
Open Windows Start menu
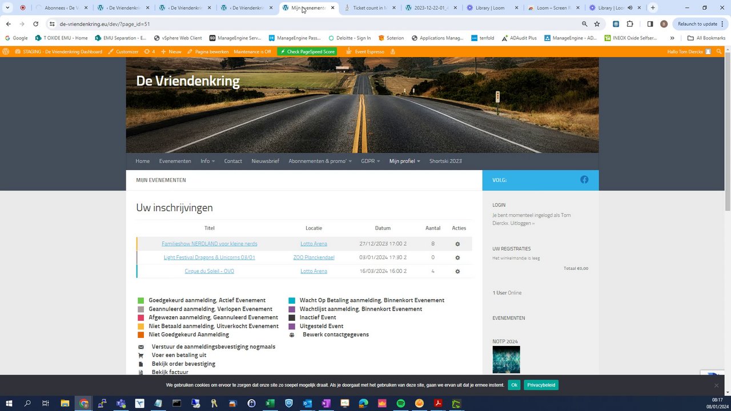click(9, 404)
